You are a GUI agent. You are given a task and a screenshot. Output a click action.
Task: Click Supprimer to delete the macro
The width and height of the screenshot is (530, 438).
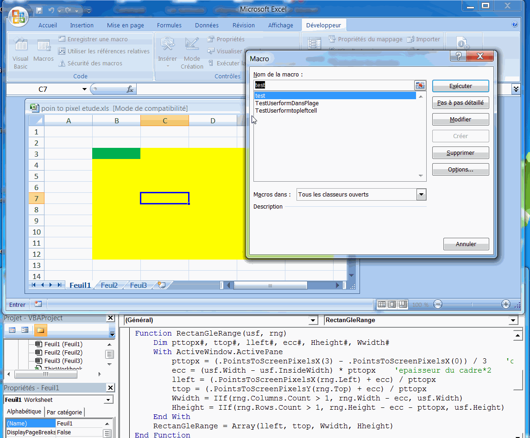click(461, 153)
